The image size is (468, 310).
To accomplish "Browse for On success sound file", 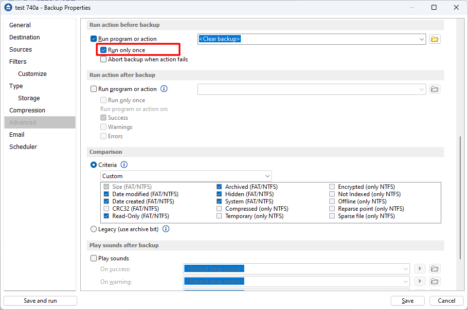I will pyautogui.click(x=435, y=269).
